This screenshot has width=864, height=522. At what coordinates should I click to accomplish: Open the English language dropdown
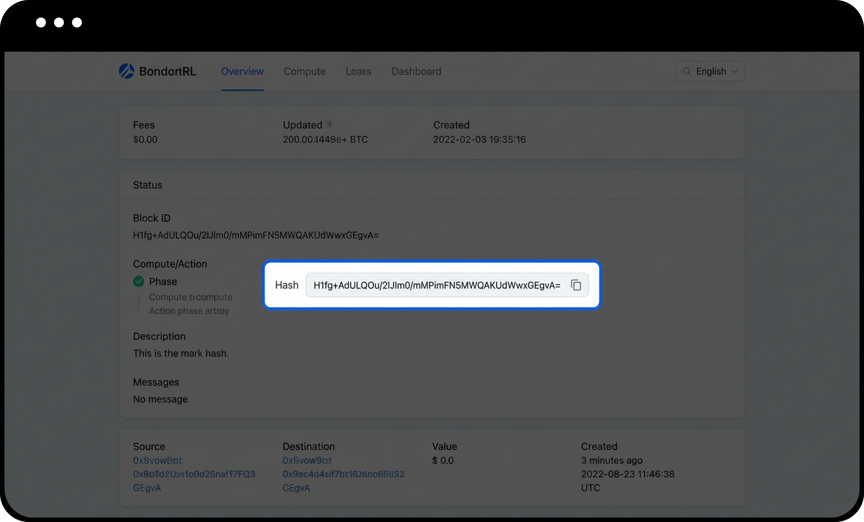coord(711,71)
